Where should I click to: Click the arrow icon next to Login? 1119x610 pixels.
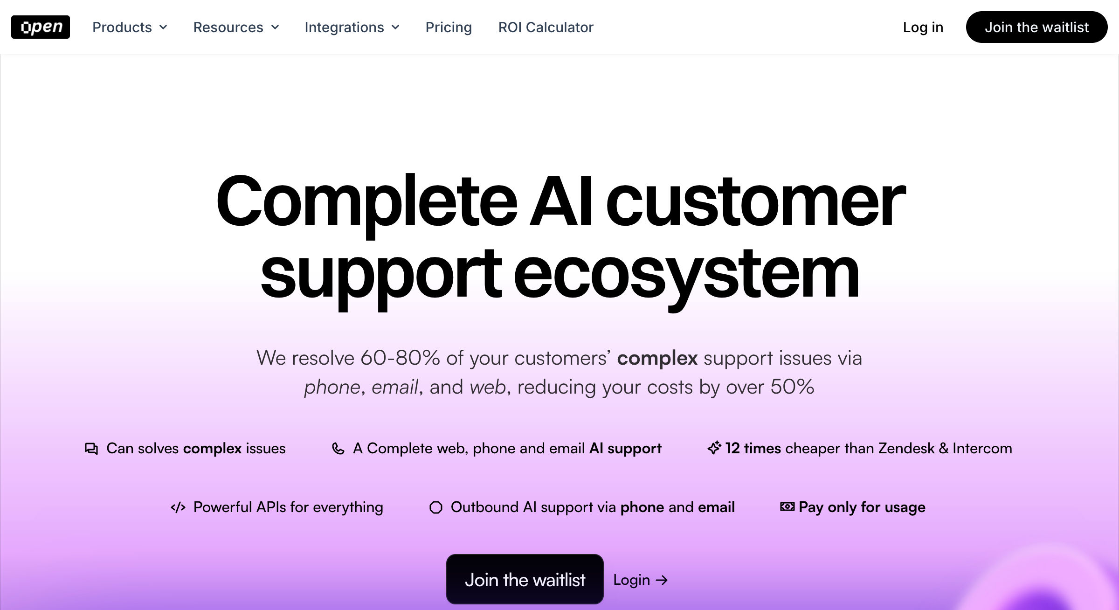[x=662, y=580]
